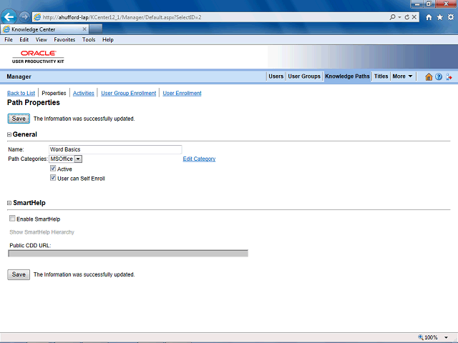Open the Tools menu

[89, 40]
